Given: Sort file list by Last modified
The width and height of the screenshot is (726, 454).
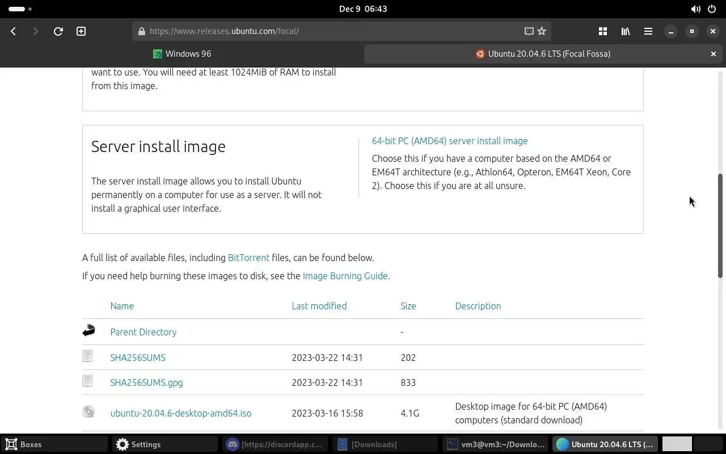Looking at the screenshot, I should click(x=319, y=306).
